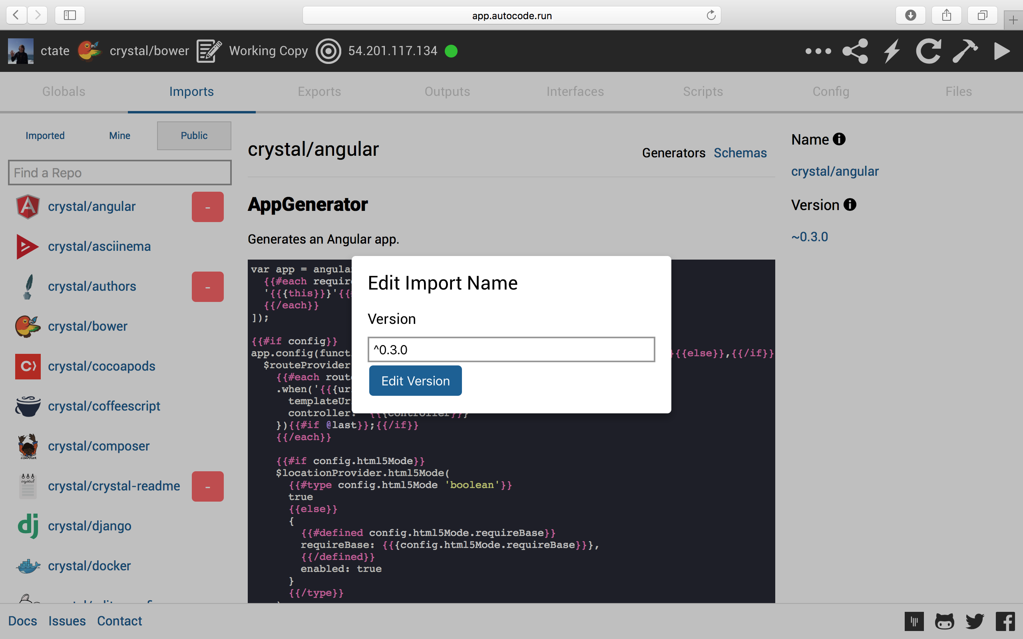Click the Angular logo in repo list
Viewport: 1023px width, 639px height.
point(28,206)
